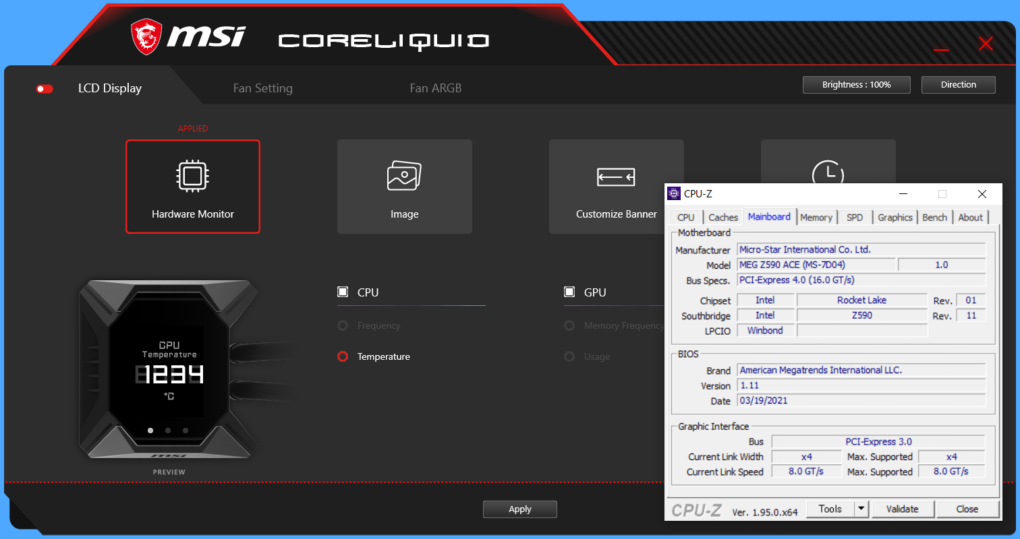Open the Bench tab in CPU-Z
1020x539 pixels.
[x=935, y=218]
